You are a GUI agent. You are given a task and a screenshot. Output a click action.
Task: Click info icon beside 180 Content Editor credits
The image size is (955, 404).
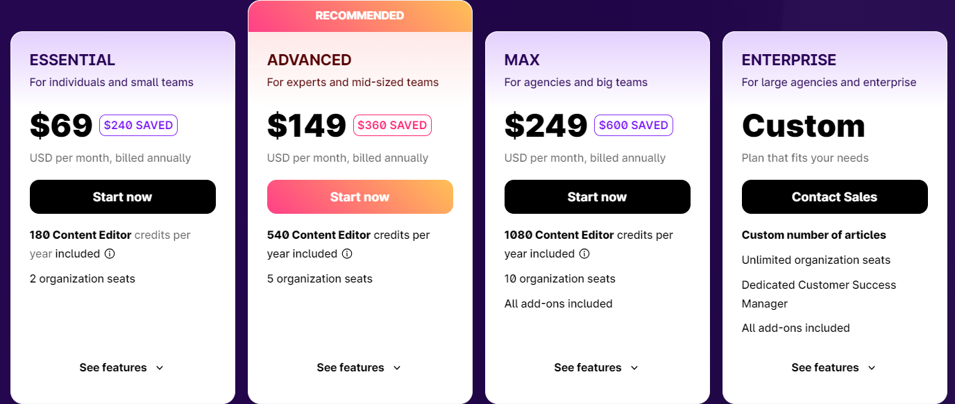(x=110, y=254)
